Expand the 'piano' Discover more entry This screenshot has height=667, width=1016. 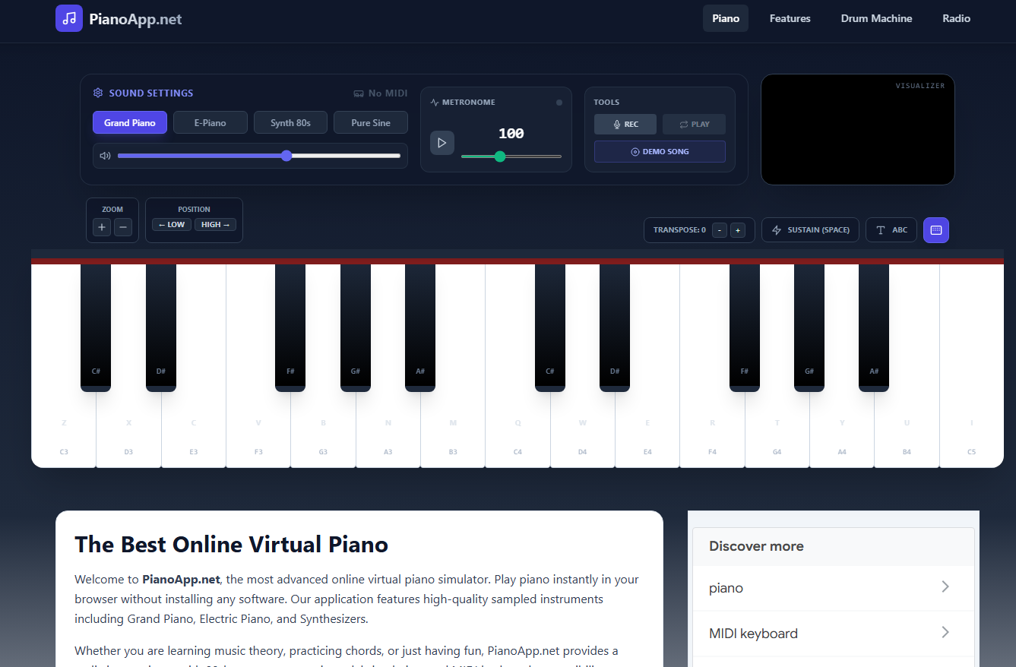coord(945,586)
